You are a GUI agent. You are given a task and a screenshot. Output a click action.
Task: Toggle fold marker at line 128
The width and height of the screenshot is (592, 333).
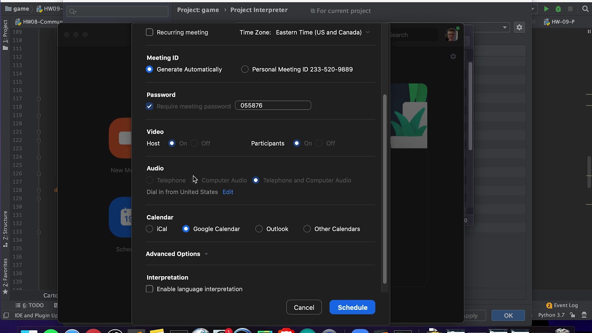click(x=39, y=190)
